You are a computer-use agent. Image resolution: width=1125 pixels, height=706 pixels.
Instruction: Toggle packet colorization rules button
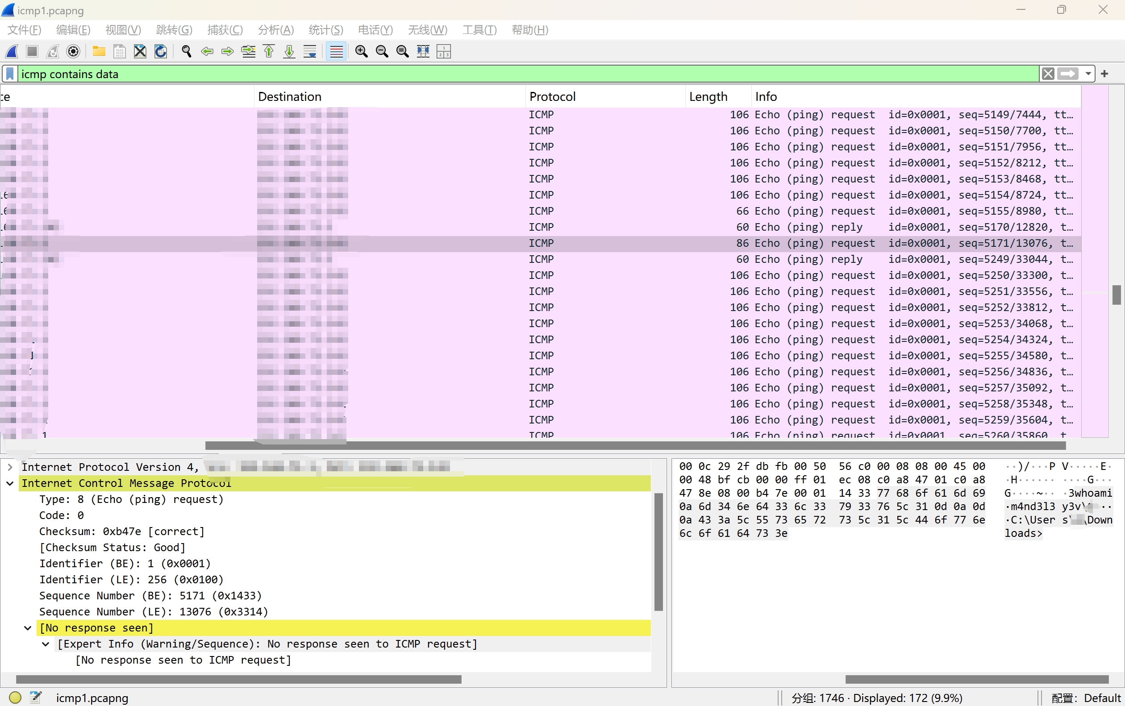336,51
